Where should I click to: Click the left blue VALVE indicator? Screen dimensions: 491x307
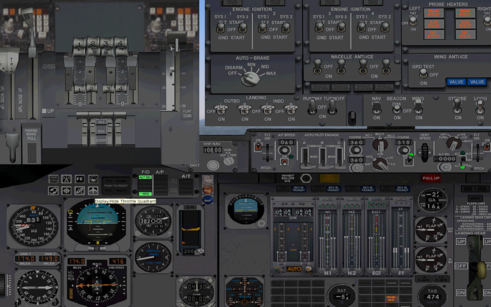[x=456, y=82]
